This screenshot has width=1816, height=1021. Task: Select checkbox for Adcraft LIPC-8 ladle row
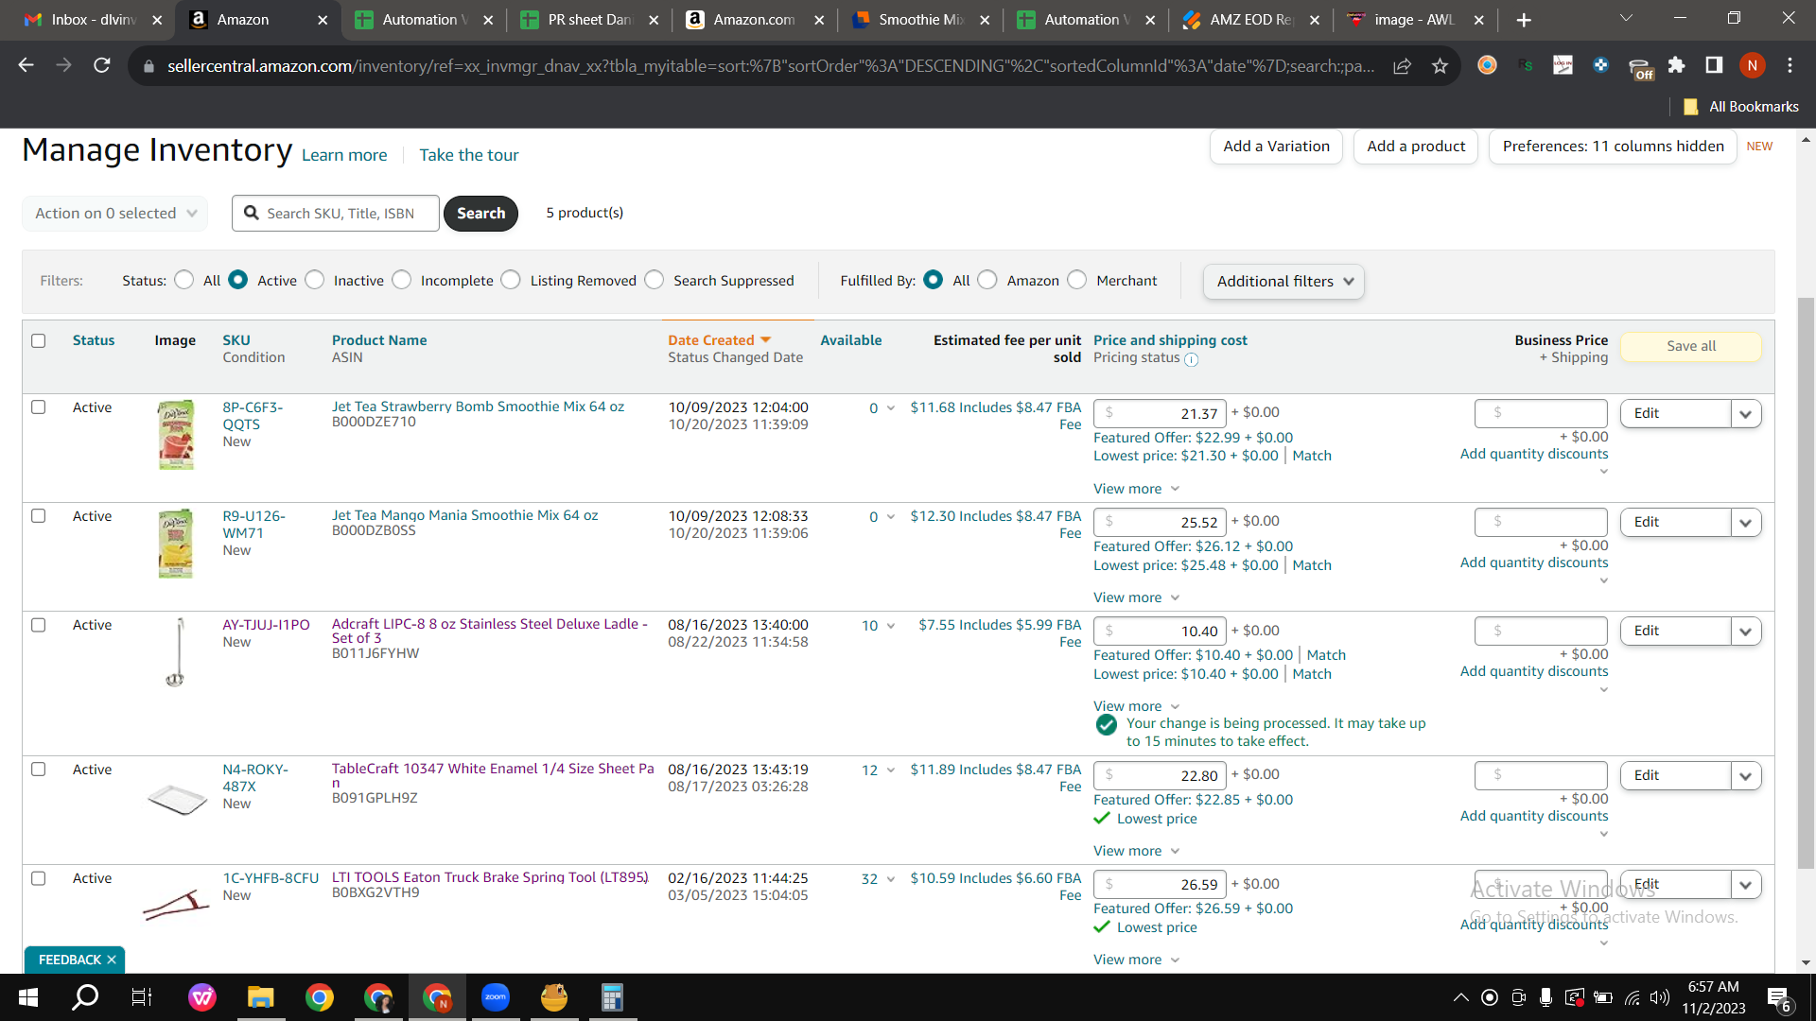coord(39,625)
